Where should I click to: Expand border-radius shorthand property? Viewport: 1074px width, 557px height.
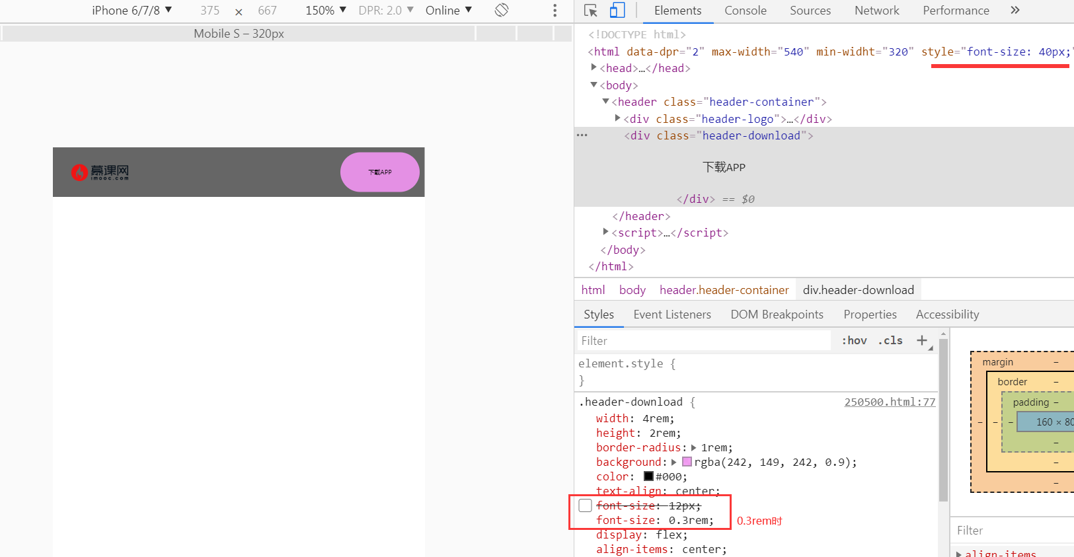pos(693,447)
